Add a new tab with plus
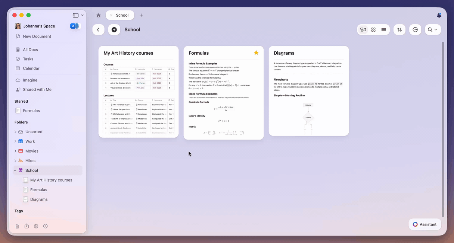Image resolution: width=454 pixels, height=243 pixels. pyautogui.click(x=141, y=15)
